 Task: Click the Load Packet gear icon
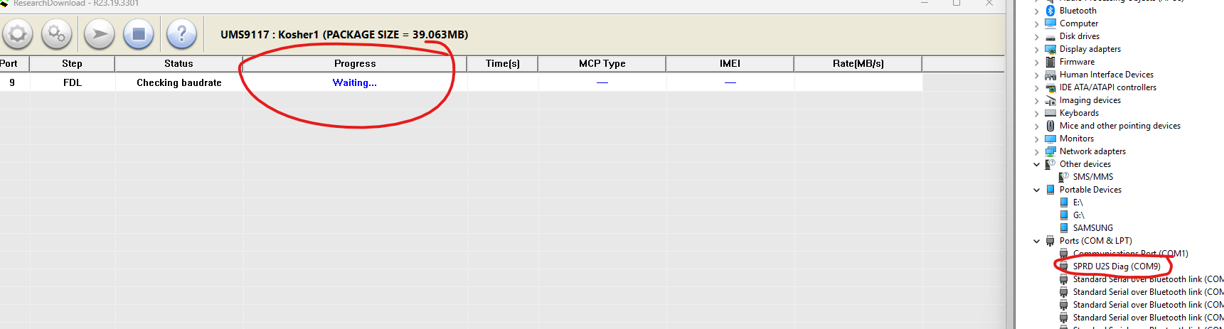(17, 34)
